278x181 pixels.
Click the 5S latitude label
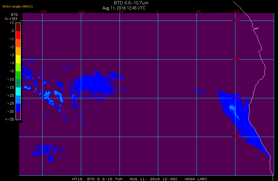pyautogui.click(x=237, y=20)
